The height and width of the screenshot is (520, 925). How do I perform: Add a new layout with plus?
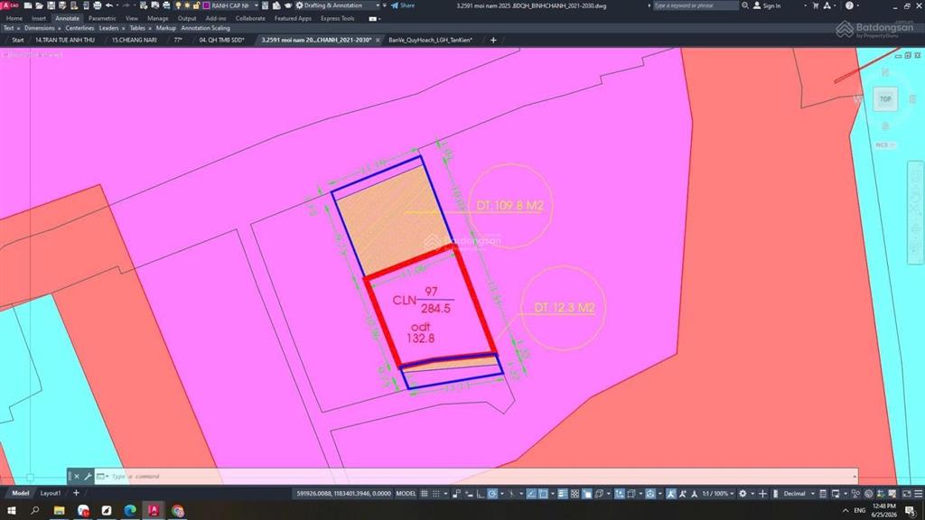(x=76, y=493)
